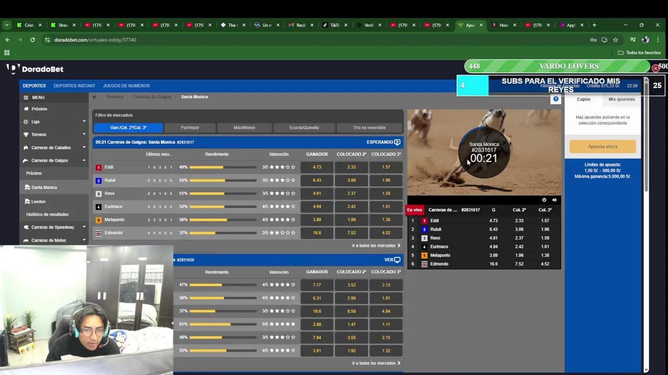Open Ir a todos los mercados for race #2831617

(x=376, y=246)
